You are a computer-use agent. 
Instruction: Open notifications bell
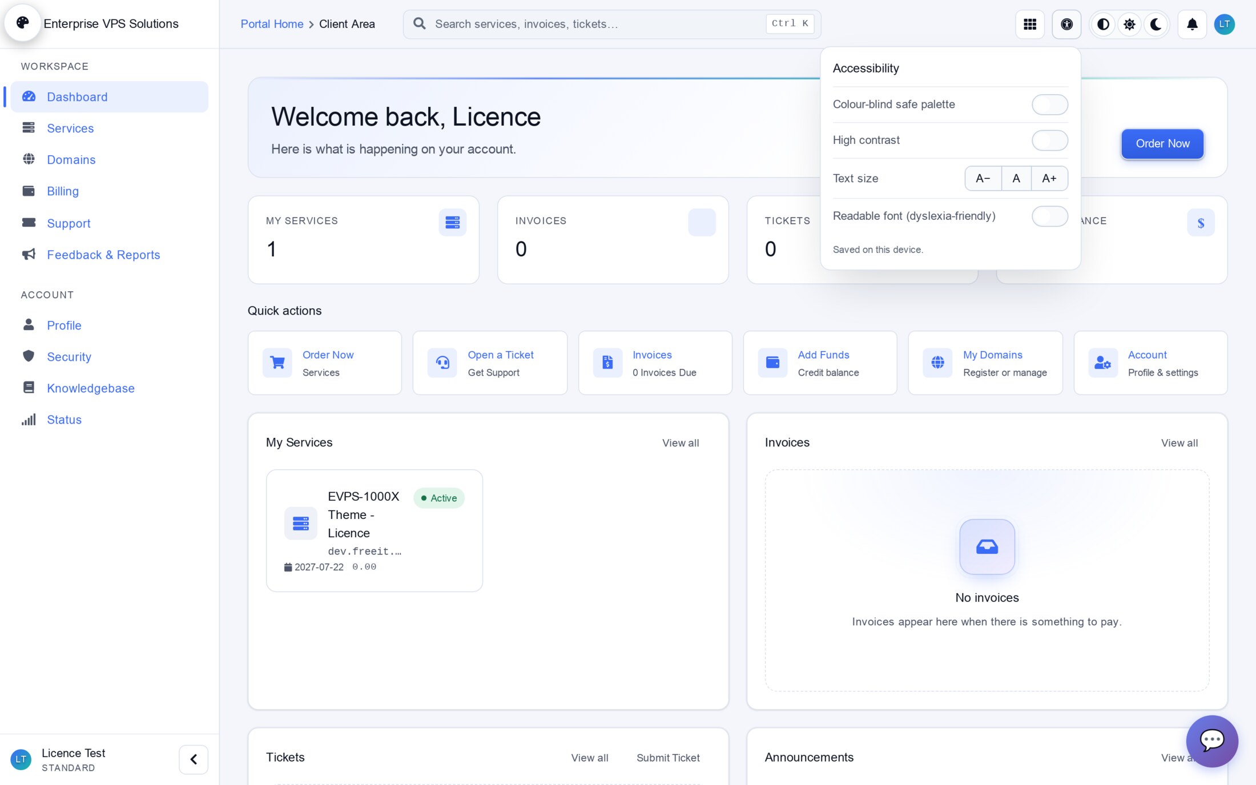(x=1192, y=24)
